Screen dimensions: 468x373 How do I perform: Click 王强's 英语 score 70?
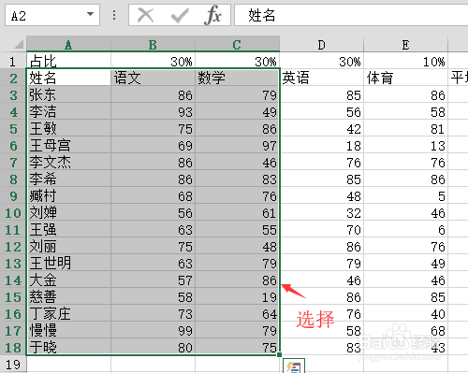point(322,229)
